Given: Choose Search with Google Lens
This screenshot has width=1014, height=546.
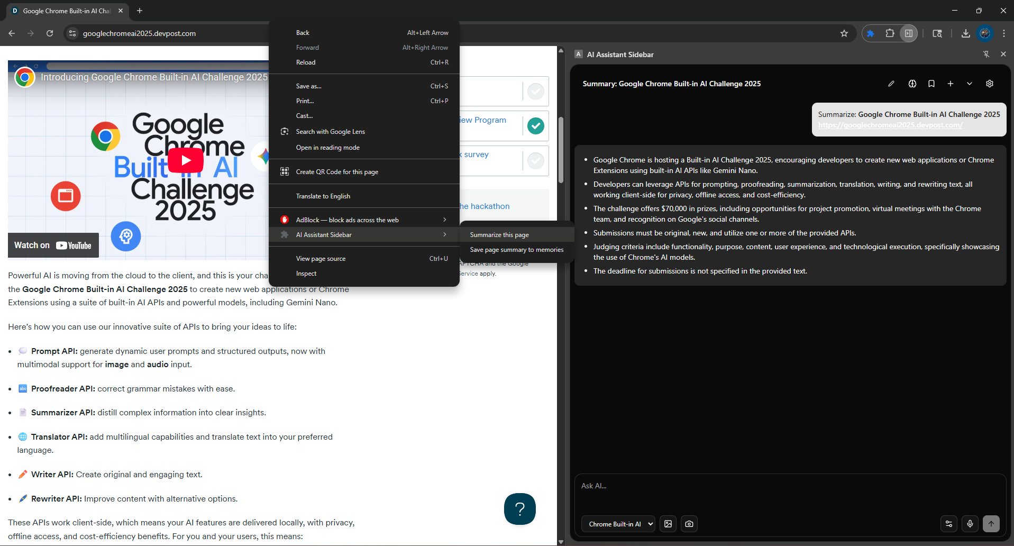Looking at the screenshot, I should click(x=364, y=132).
